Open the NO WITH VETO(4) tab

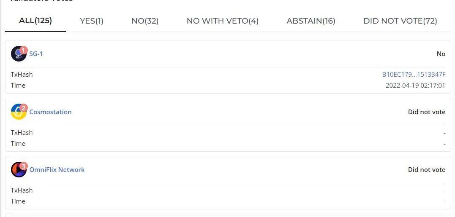223,21
